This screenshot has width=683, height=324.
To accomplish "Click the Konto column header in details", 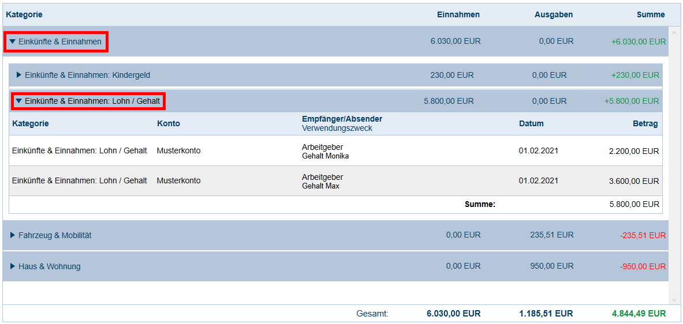I will click(x=169, y=123).
